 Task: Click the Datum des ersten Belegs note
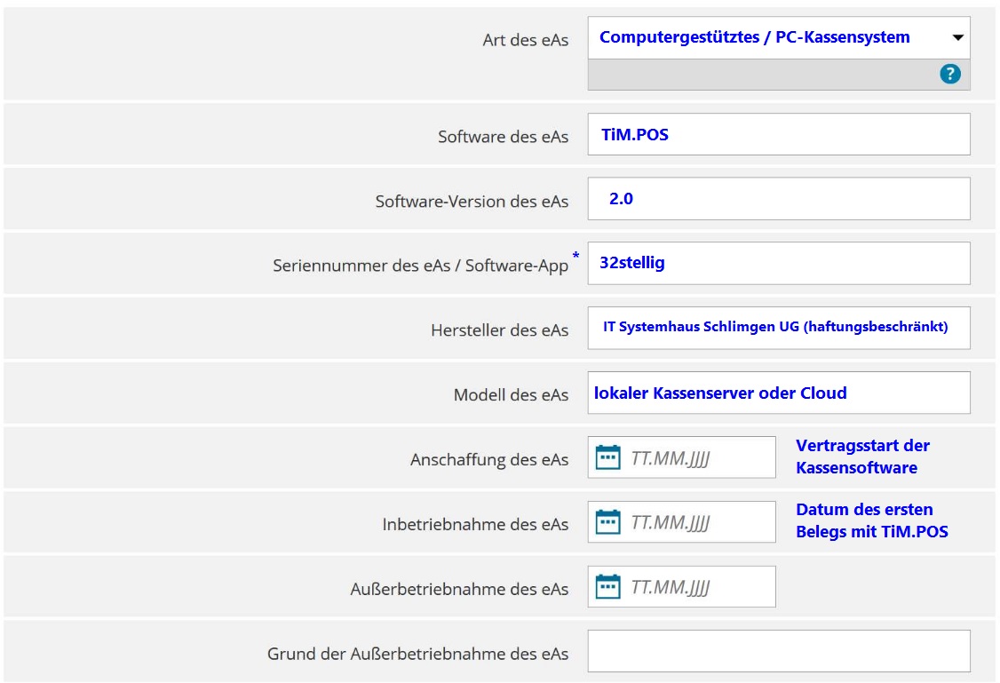(870, 520)
